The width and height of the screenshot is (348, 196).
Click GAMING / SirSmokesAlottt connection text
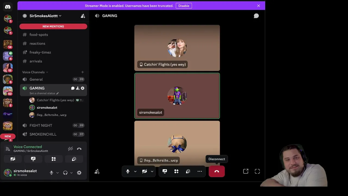click(x=31, y=151)
